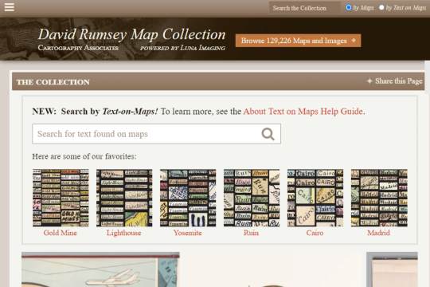Image resolution: width=430 pixels, height=287 pixels.
Task: Open the hamburger menu icon
Action: [x=10, y=7]
